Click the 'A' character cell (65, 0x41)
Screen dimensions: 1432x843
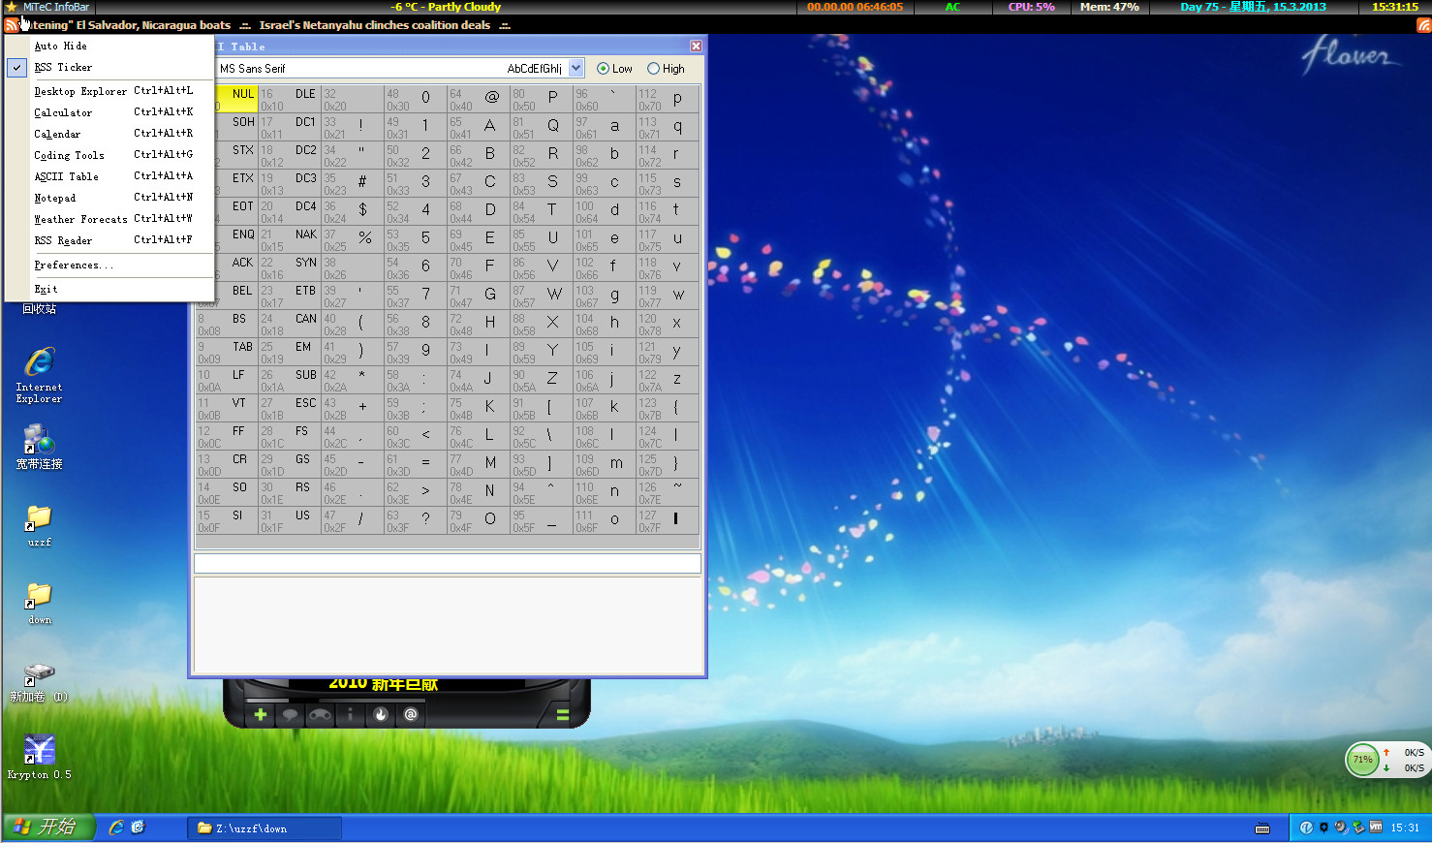point(479,127)
